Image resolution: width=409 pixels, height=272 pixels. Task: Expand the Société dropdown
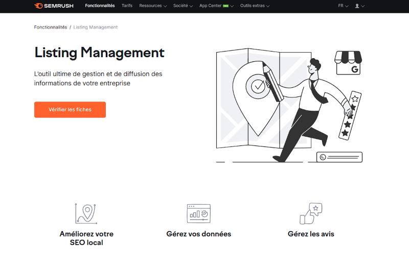coord(183,6)
